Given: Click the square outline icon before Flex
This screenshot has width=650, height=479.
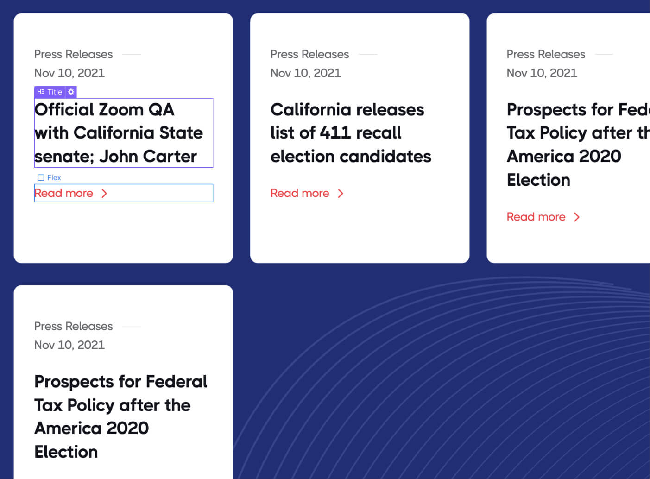Looking at the screenshot, I should (41, 177).
